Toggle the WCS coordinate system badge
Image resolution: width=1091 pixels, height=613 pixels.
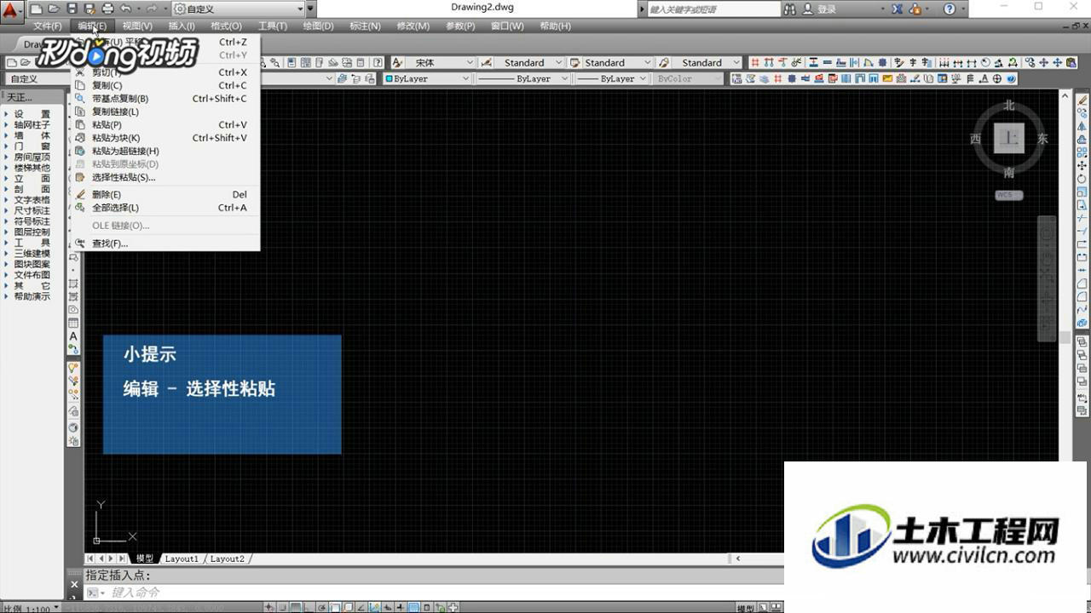click(x=1009, y=195)
